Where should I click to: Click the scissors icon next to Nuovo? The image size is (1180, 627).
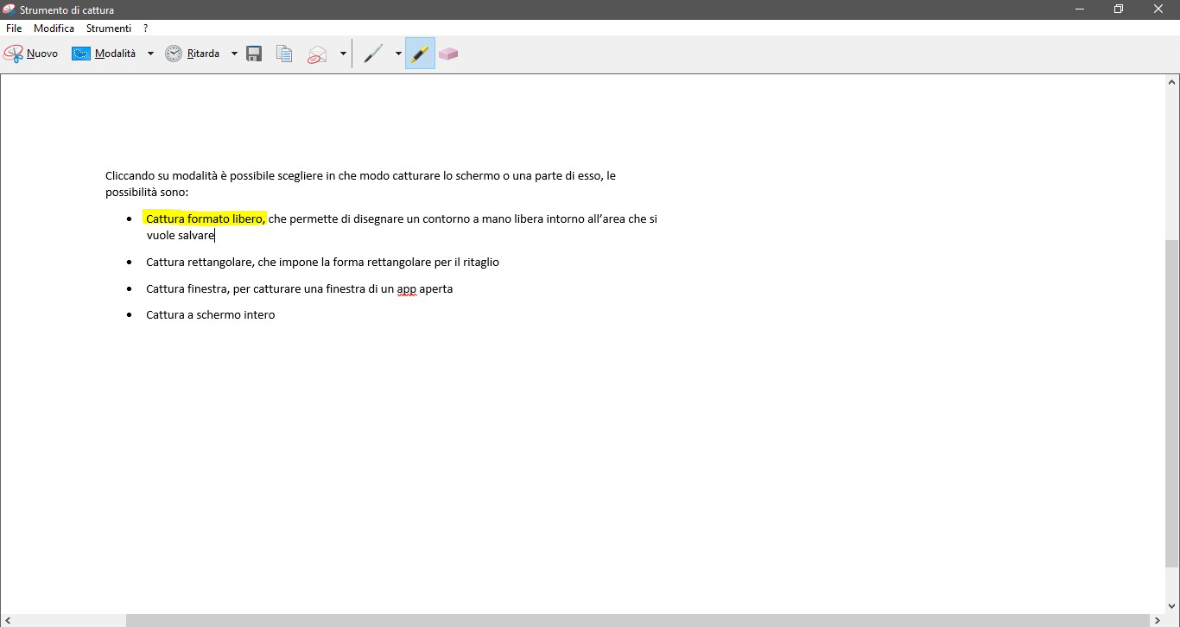12,53
